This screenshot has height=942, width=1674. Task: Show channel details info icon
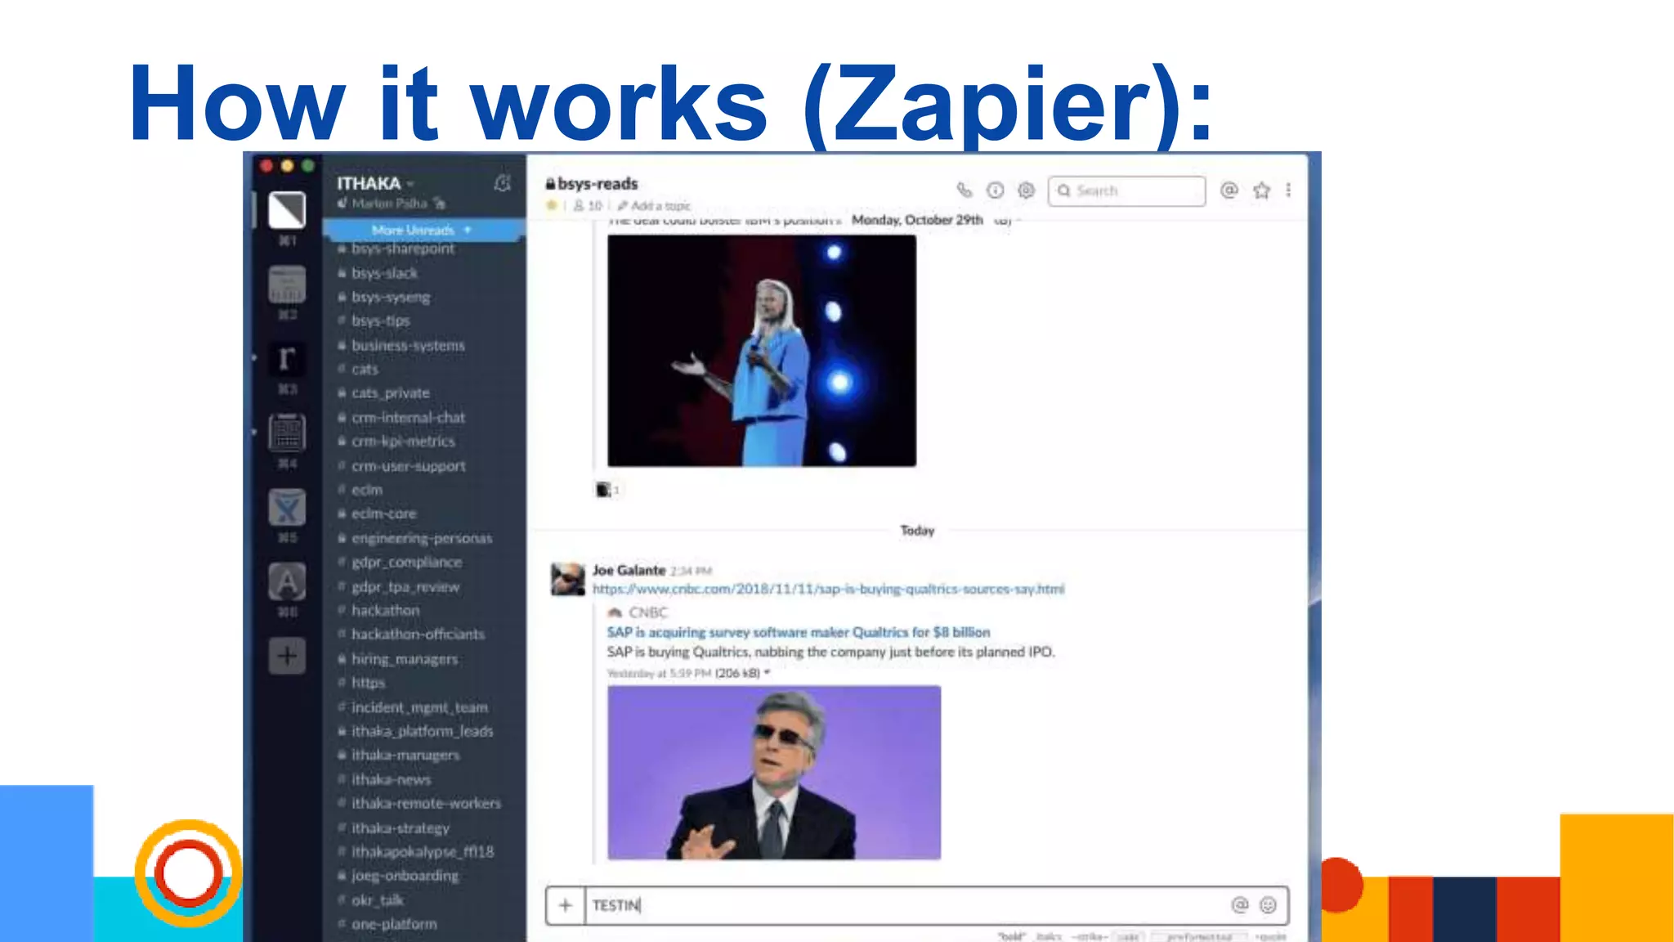tap(995, 191)
